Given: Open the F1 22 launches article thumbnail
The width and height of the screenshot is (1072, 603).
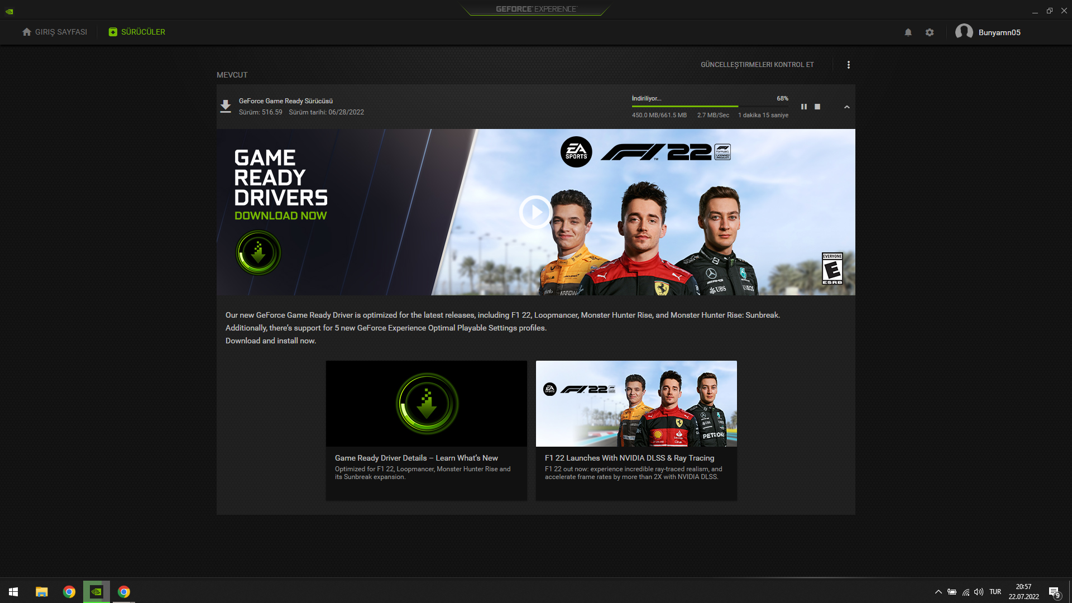Looking at the screenshot, I should coord(636,404).
